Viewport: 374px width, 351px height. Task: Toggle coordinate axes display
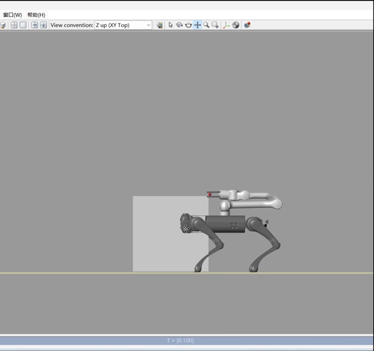(226, 25)
